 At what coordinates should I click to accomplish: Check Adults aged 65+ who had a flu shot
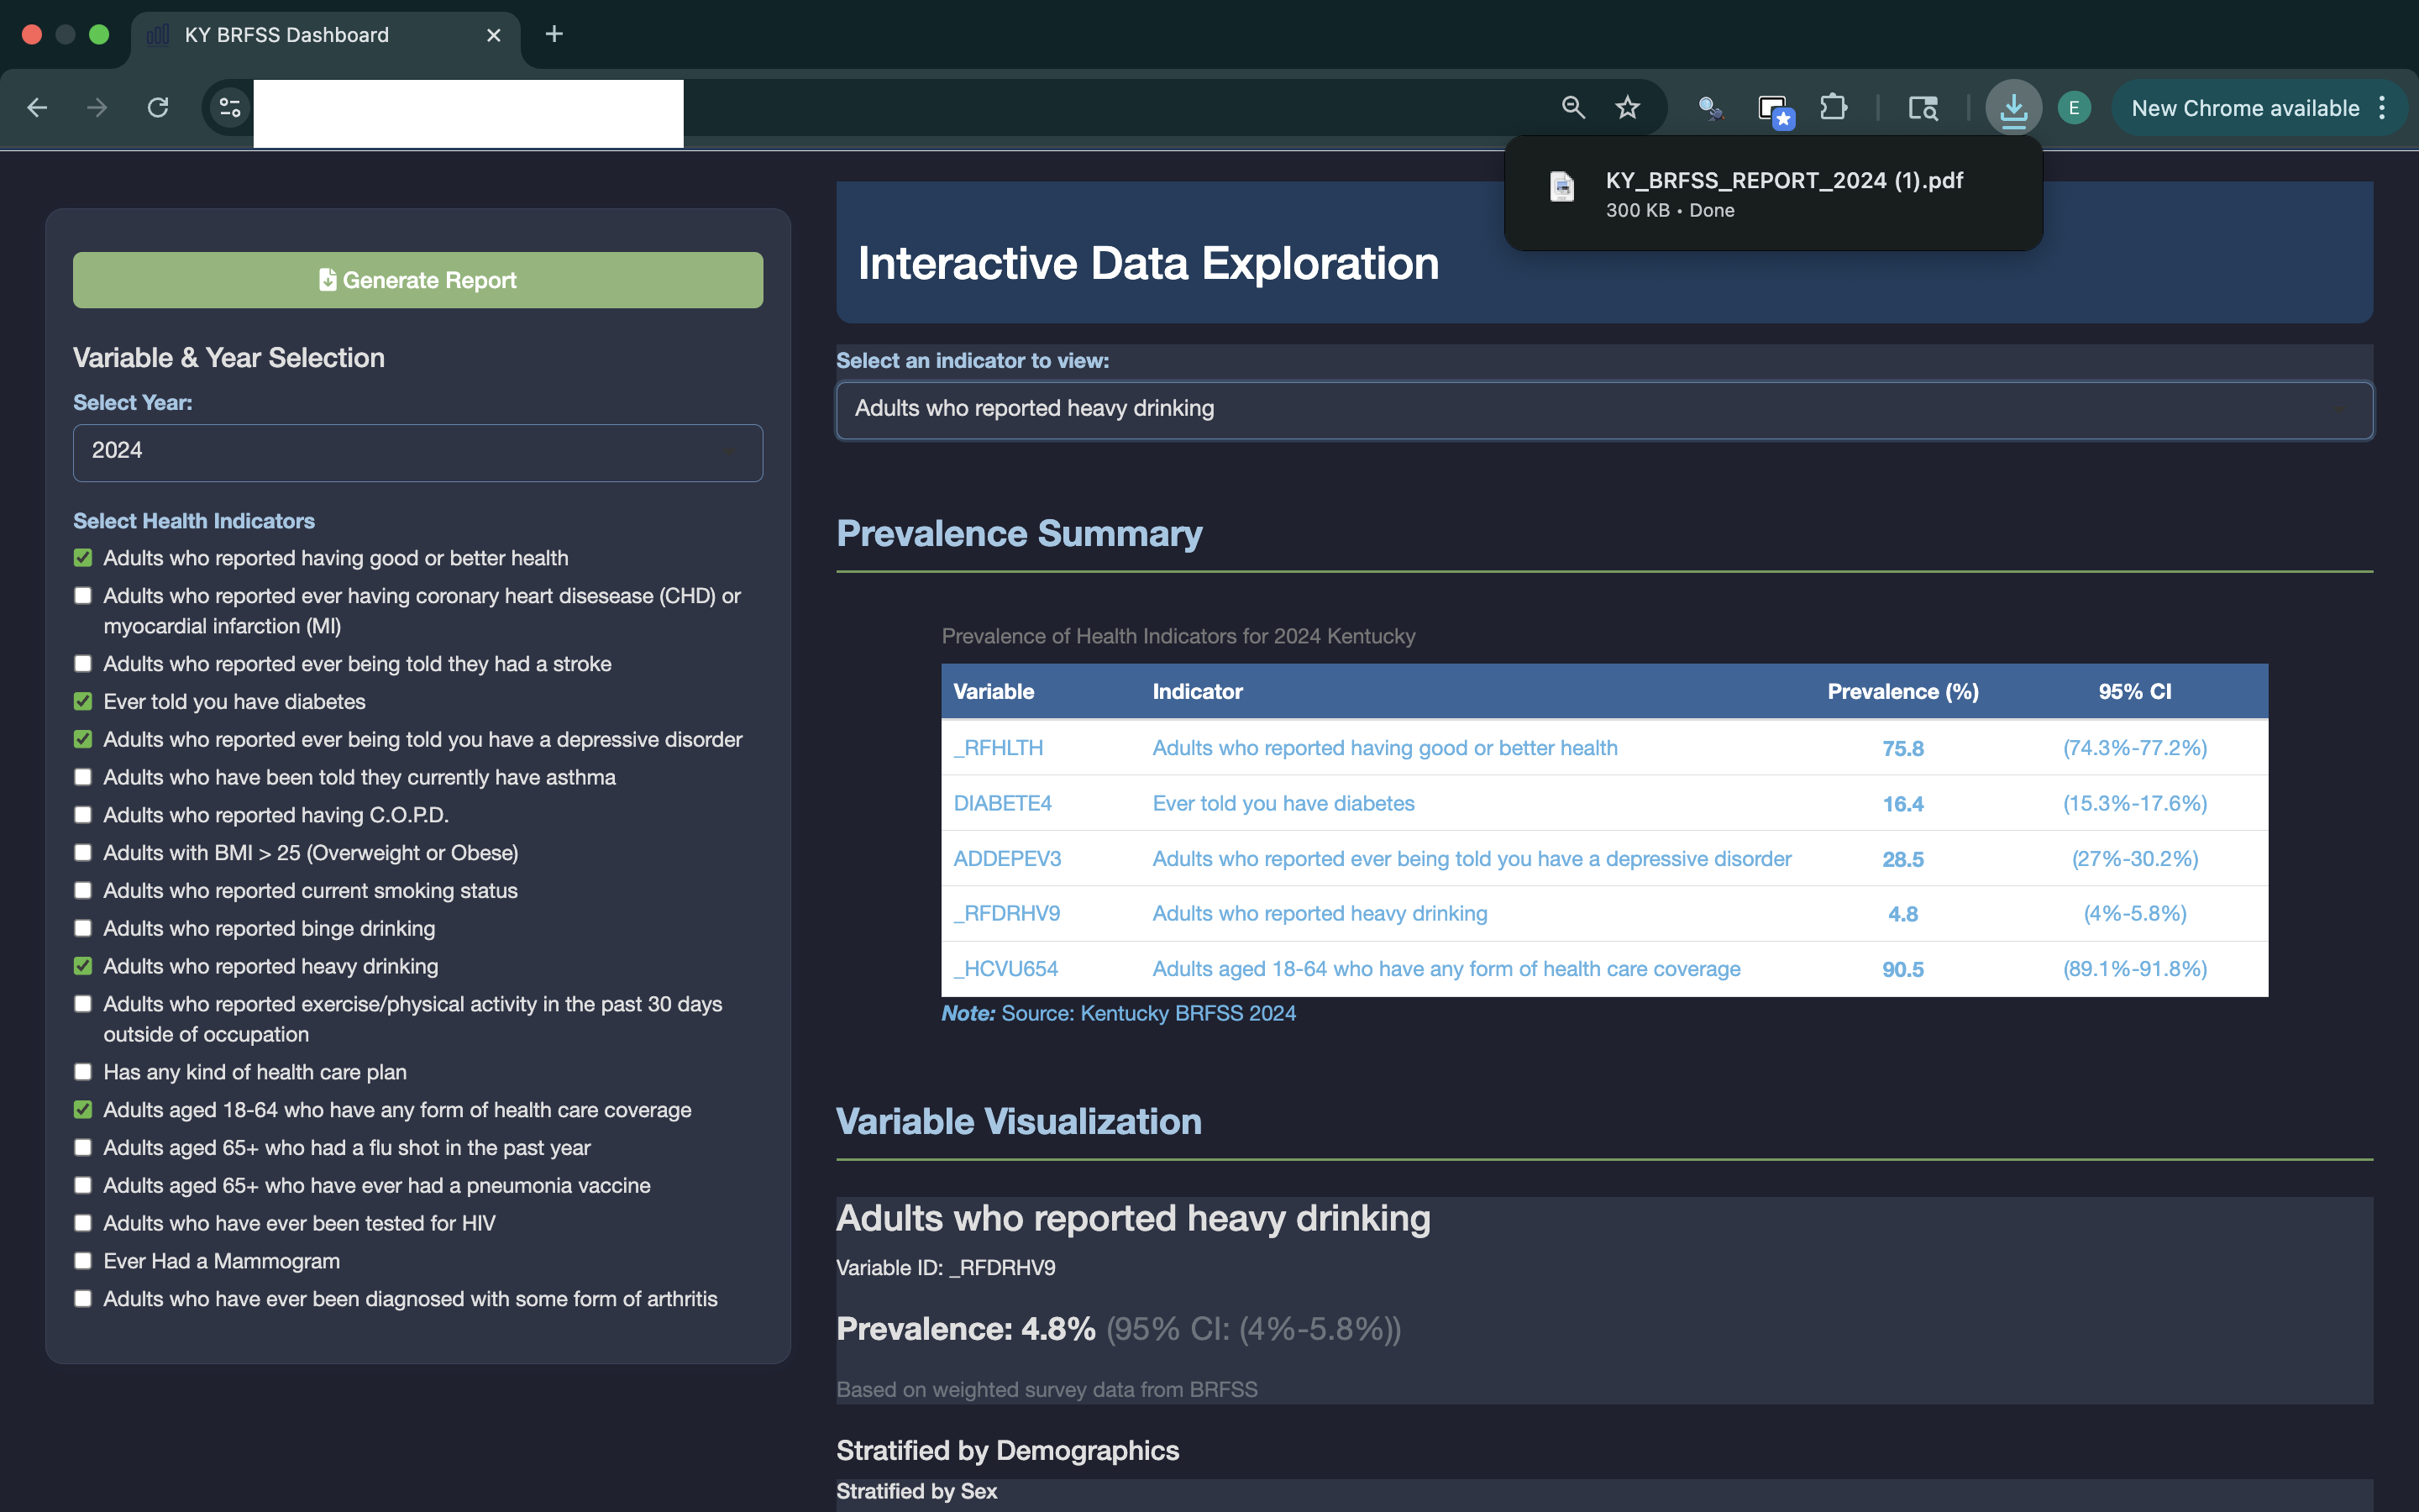point(84,1147)
